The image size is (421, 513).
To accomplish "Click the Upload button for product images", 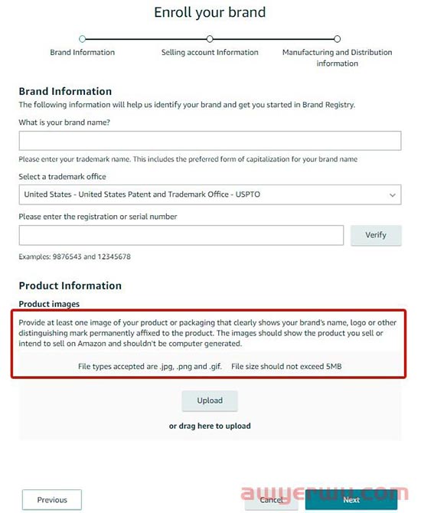I will 210,400.
